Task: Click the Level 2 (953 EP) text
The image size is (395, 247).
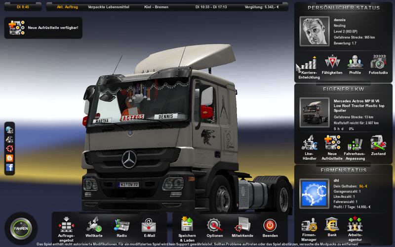Action: pos(345,32)
